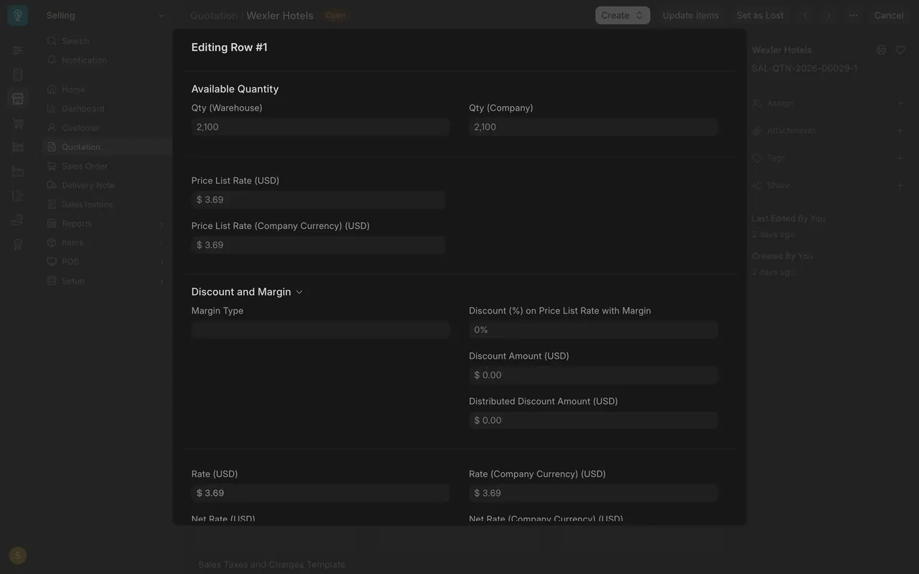
Task: Open the calculator module icon in left rail
Action: point(18,75)
